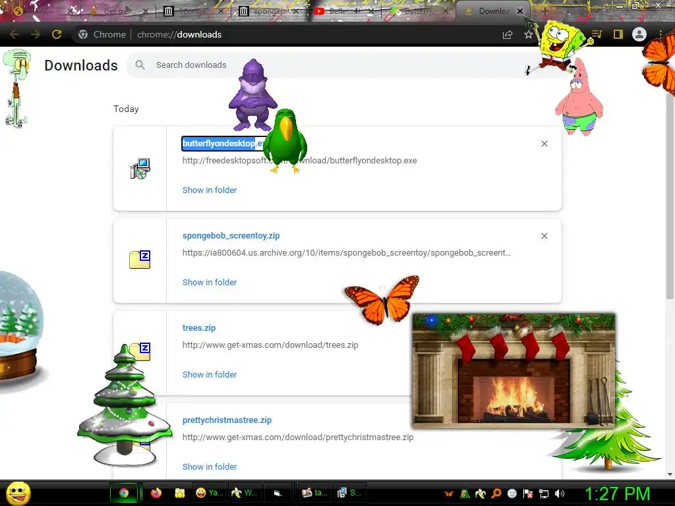This screenshot has width=675, height=506.
Task: Open the trees.zip file link
Action: point(199,328)
